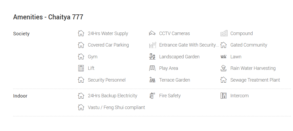This screenshot has width=293, height=131.
Task: Click 24Hrs Backup Electricity label
Action: (112, 96)
